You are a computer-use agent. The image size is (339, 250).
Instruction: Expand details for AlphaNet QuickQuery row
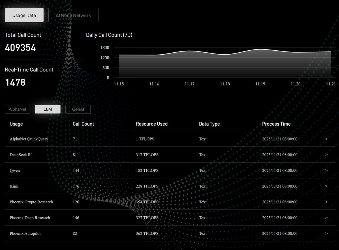coord(326,139)
